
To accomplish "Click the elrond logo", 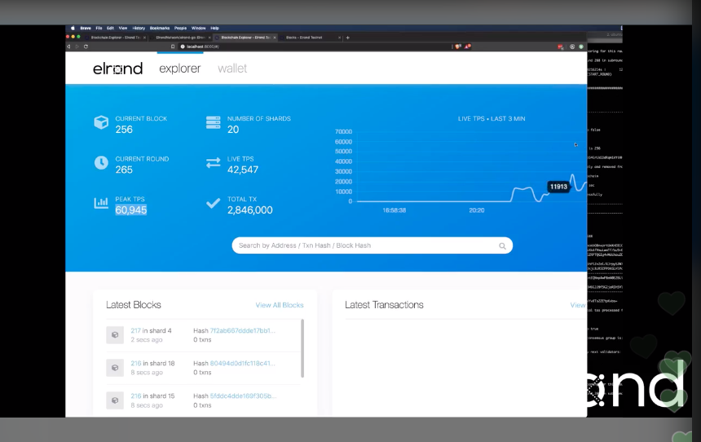I will click(117, 69).
